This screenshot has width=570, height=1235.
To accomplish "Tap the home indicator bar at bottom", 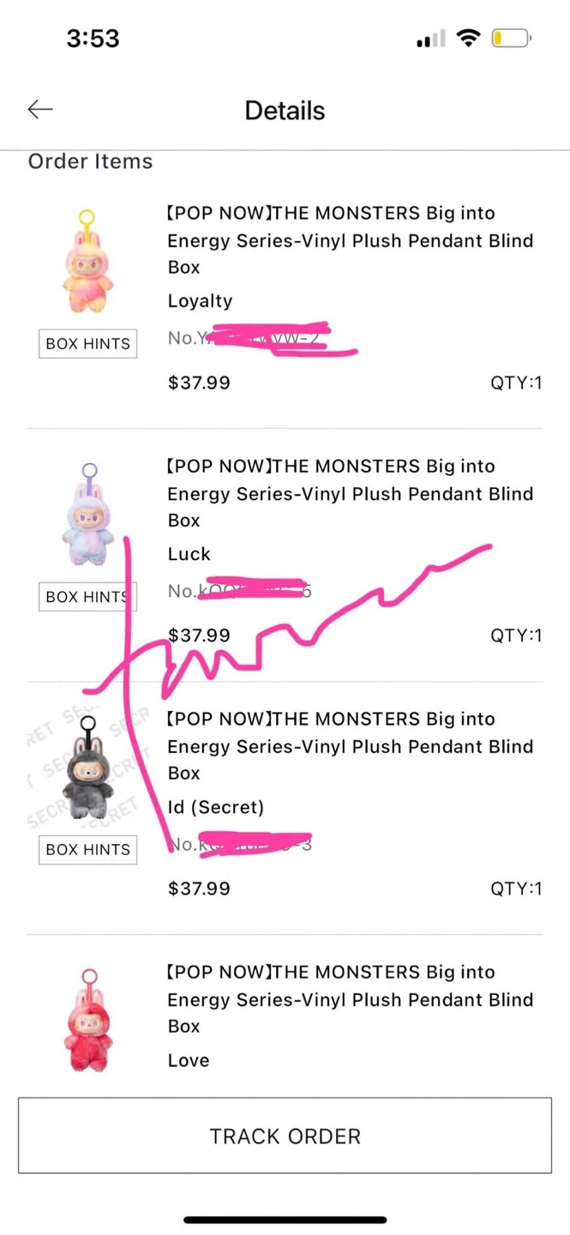I will click(x=285, y=1220).
